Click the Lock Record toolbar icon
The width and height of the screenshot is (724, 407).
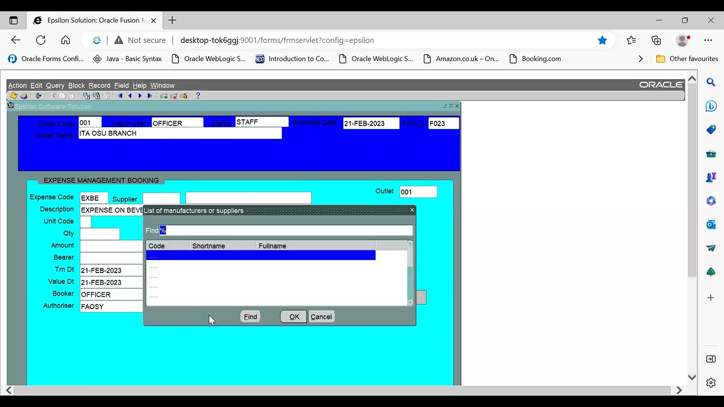tap(183, 96)
